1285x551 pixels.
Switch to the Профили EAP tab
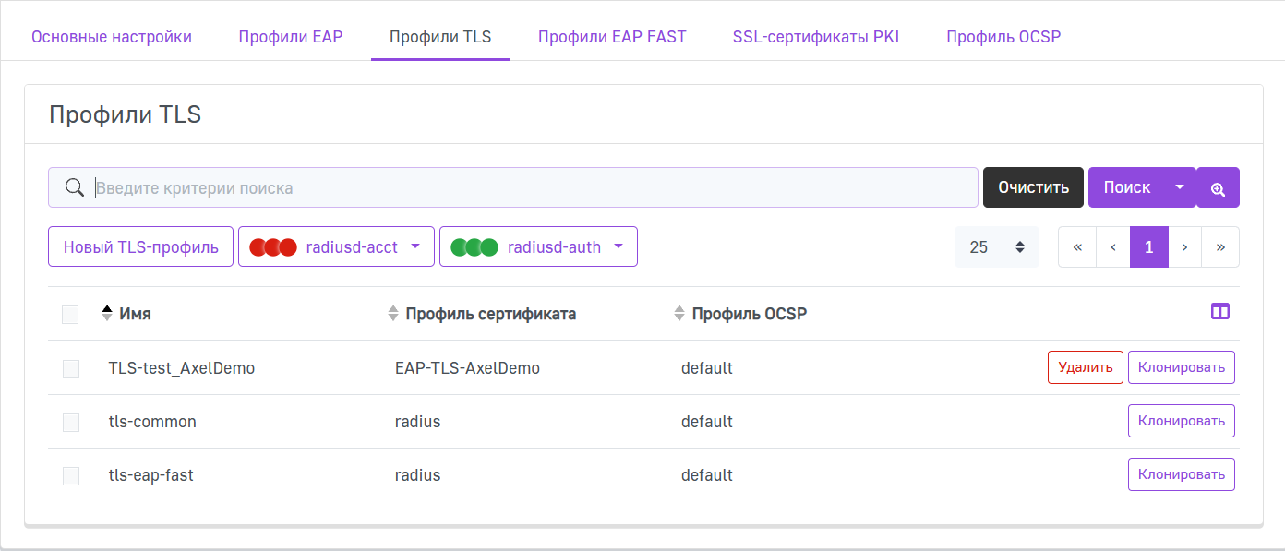coord(291,38)
